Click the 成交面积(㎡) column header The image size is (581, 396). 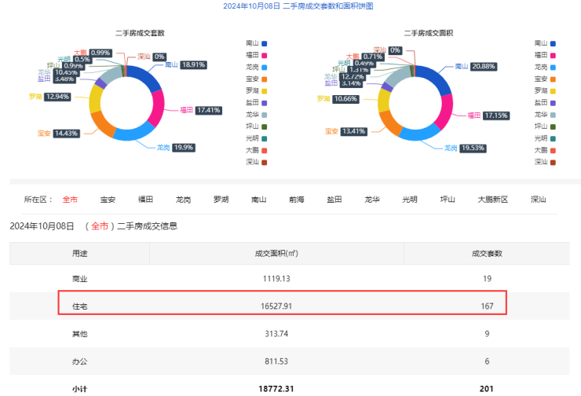point(276,254)
